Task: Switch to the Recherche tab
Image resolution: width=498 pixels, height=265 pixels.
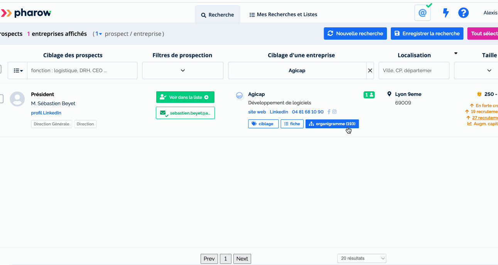Action: tap(218, 15)
